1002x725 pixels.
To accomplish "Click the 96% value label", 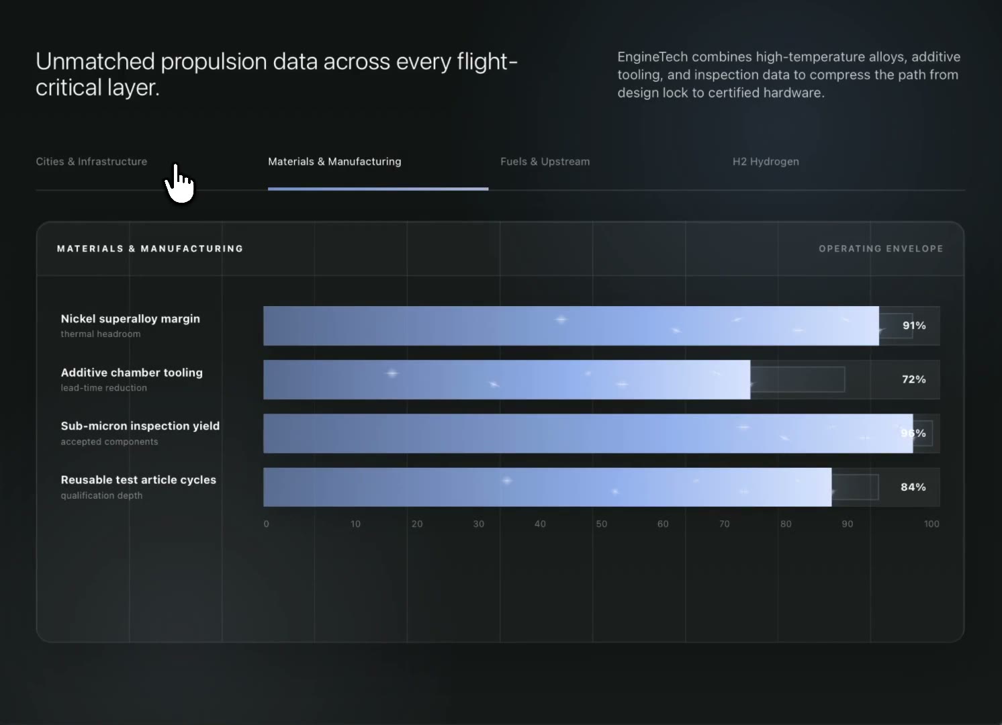I will click(913, 433).
